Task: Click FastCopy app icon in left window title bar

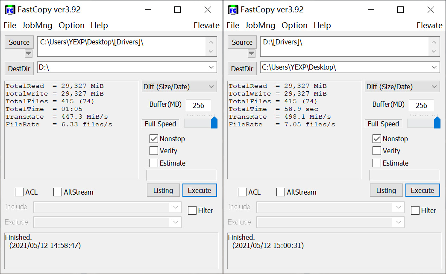Action: click(x=10, y=10)
